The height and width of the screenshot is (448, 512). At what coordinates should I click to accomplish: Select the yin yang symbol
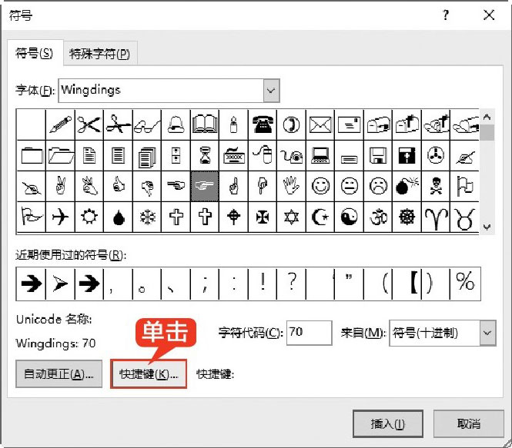(x=350, y=217)
